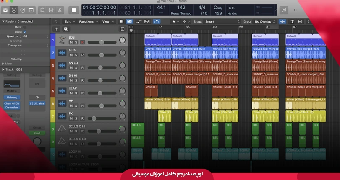The image size is (340, 180).
Task: Collapse the Region inspector triangle
Action: pyautogui.click(x=3, y=21)
